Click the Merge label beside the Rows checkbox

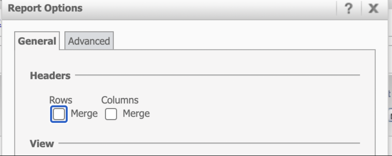[x=84, y=113]
